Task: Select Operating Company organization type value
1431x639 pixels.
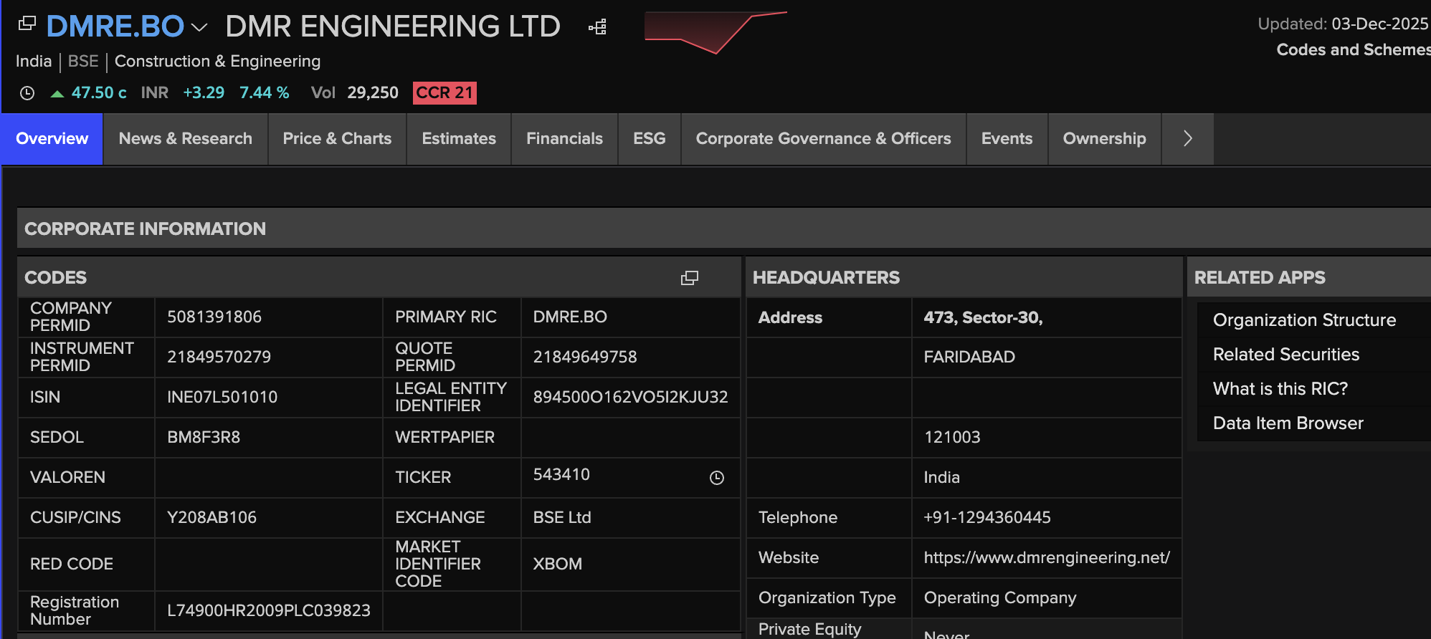Action: [x=1000, y=598]
